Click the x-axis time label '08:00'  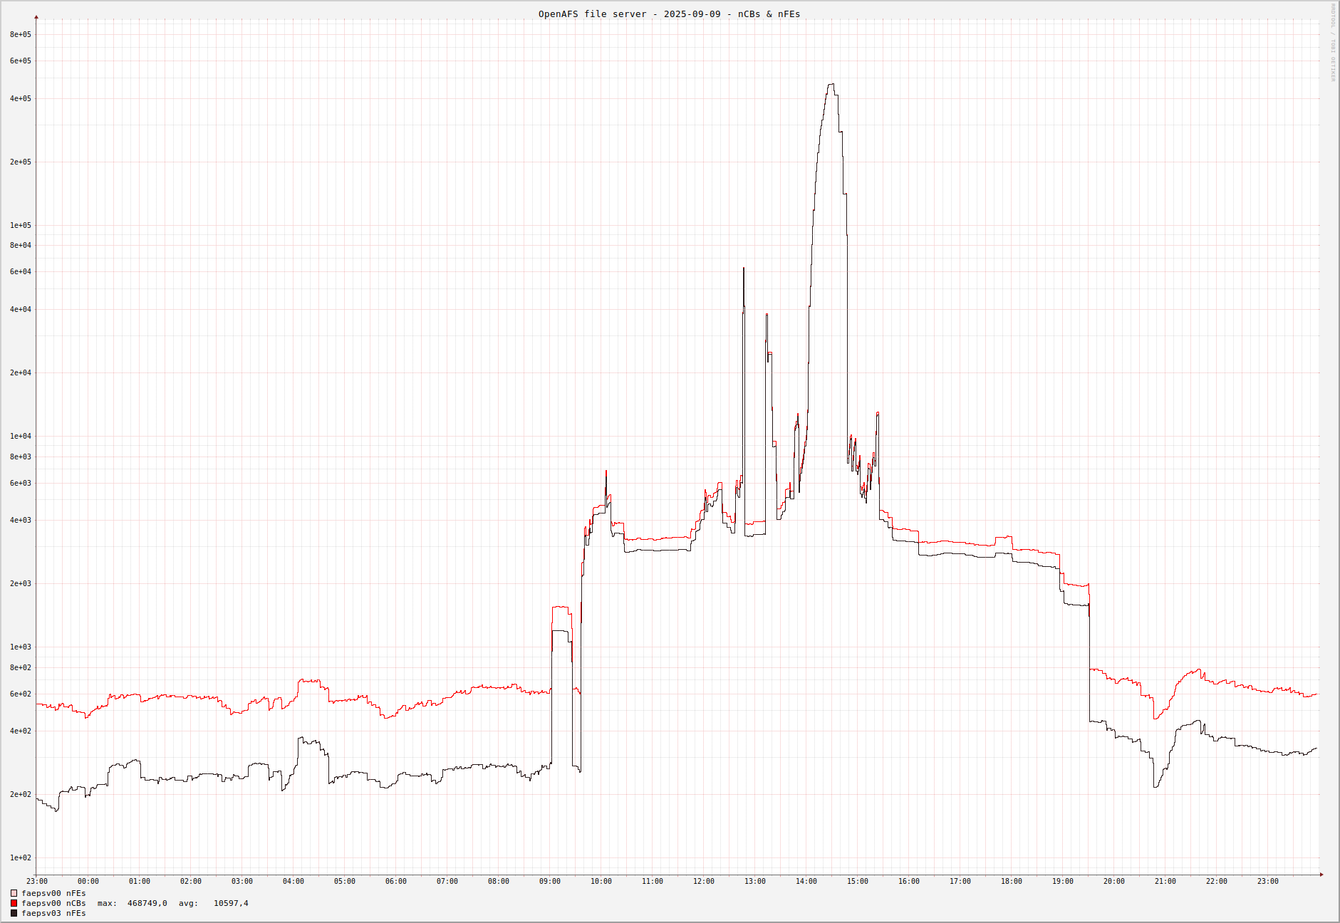499,882
